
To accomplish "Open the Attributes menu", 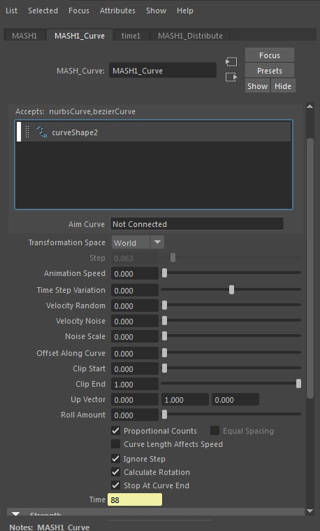I will (117, 11).
